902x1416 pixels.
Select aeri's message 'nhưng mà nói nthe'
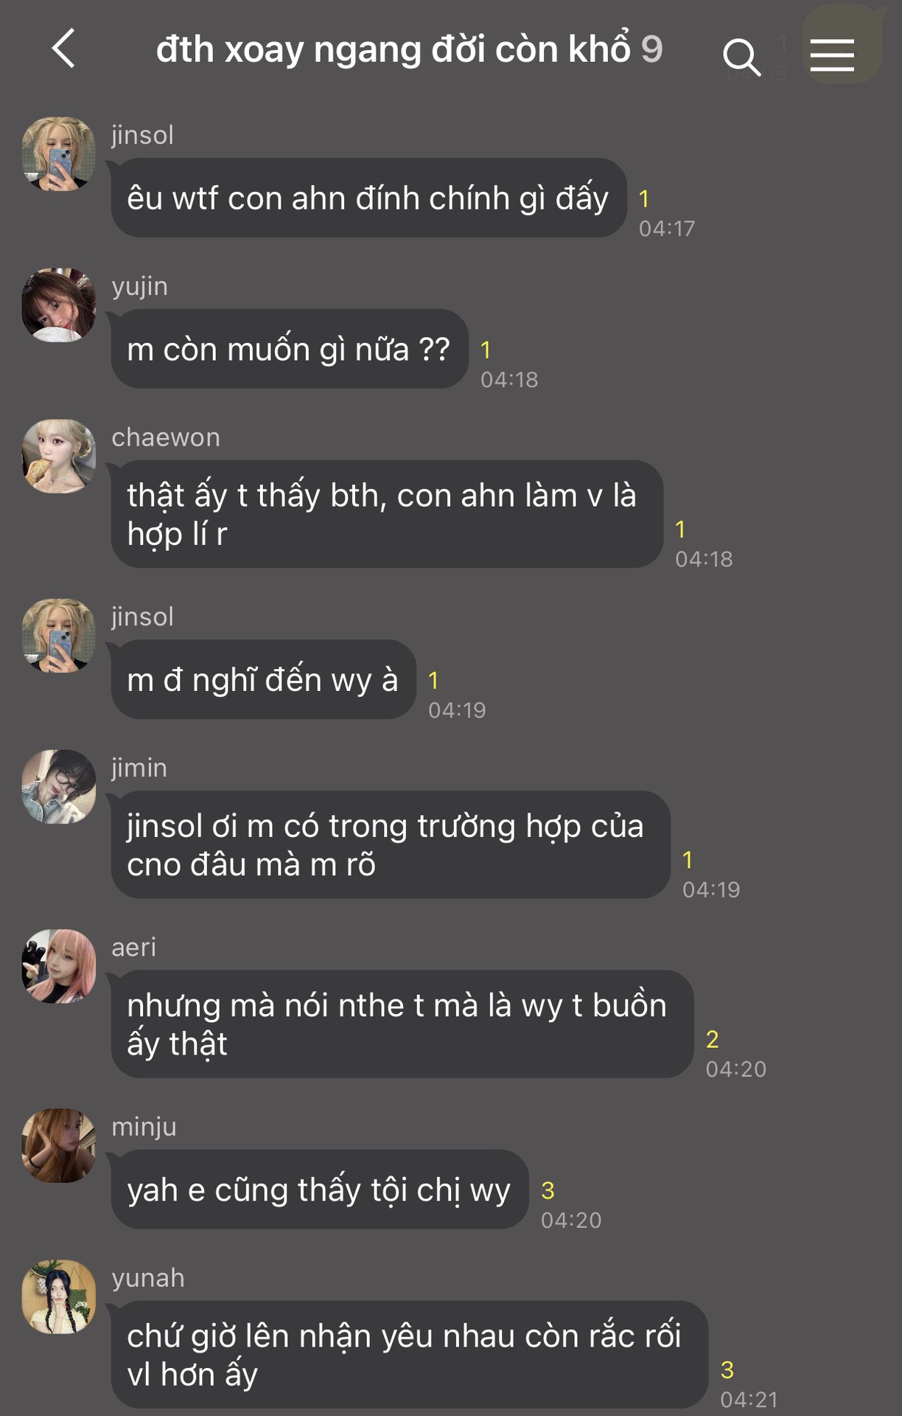pyautogui.click(x=402, y=1024)
